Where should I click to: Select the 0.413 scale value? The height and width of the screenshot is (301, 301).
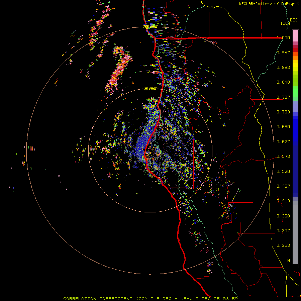click(283, 201)
